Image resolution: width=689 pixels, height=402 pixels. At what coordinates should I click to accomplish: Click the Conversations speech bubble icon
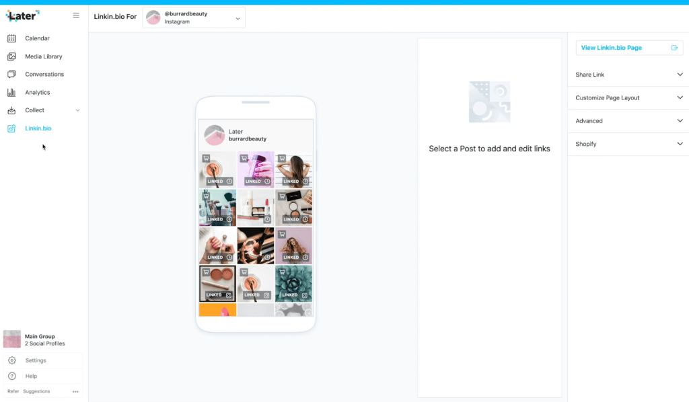click(x=11, y=74)
